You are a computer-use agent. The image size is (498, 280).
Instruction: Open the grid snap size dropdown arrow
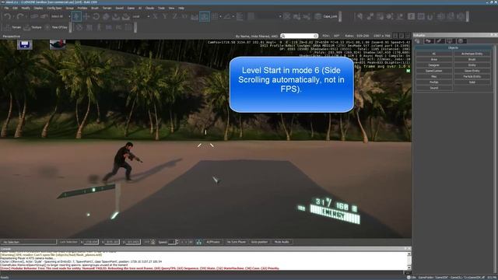click(x=221, y=16)
